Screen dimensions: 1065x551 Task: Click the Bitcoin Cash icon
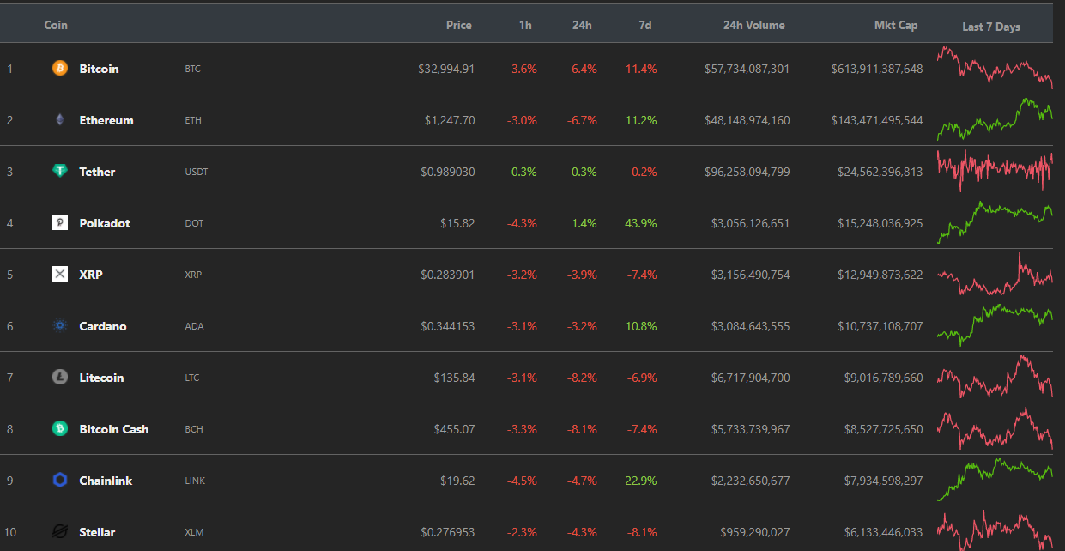pyautogui.click(x=60, y=429)
